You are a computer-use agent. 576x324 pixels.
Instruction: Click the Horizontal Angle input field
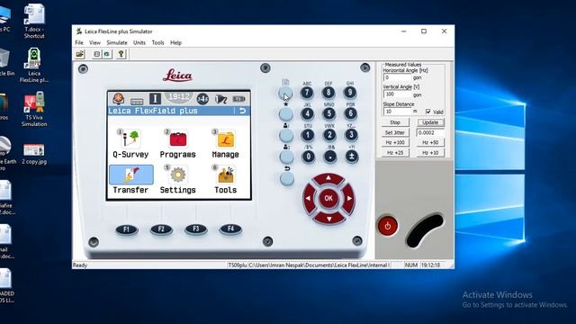tap(398, 77)
